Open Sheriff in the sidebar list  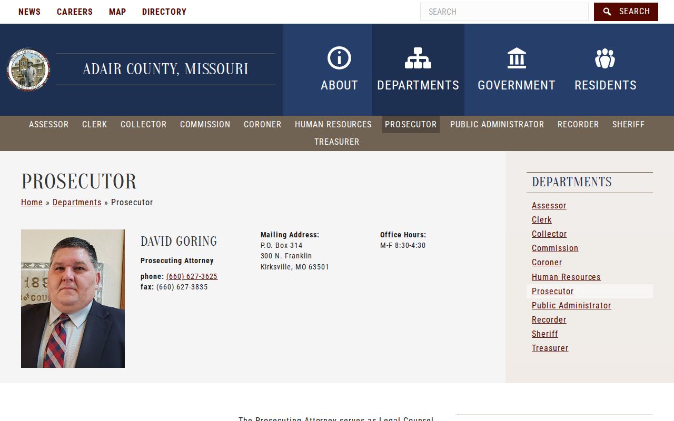click(x=545, y=334)
